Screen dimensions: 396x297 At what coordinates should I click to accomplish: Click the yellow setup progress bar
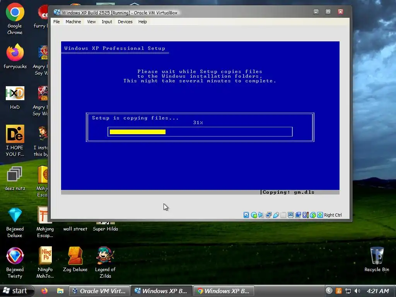[138, 132]
